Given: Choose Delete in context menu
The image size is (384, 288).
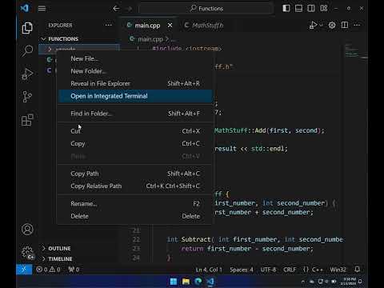Looking at the screenshot, I should click(x=135, y=216).
